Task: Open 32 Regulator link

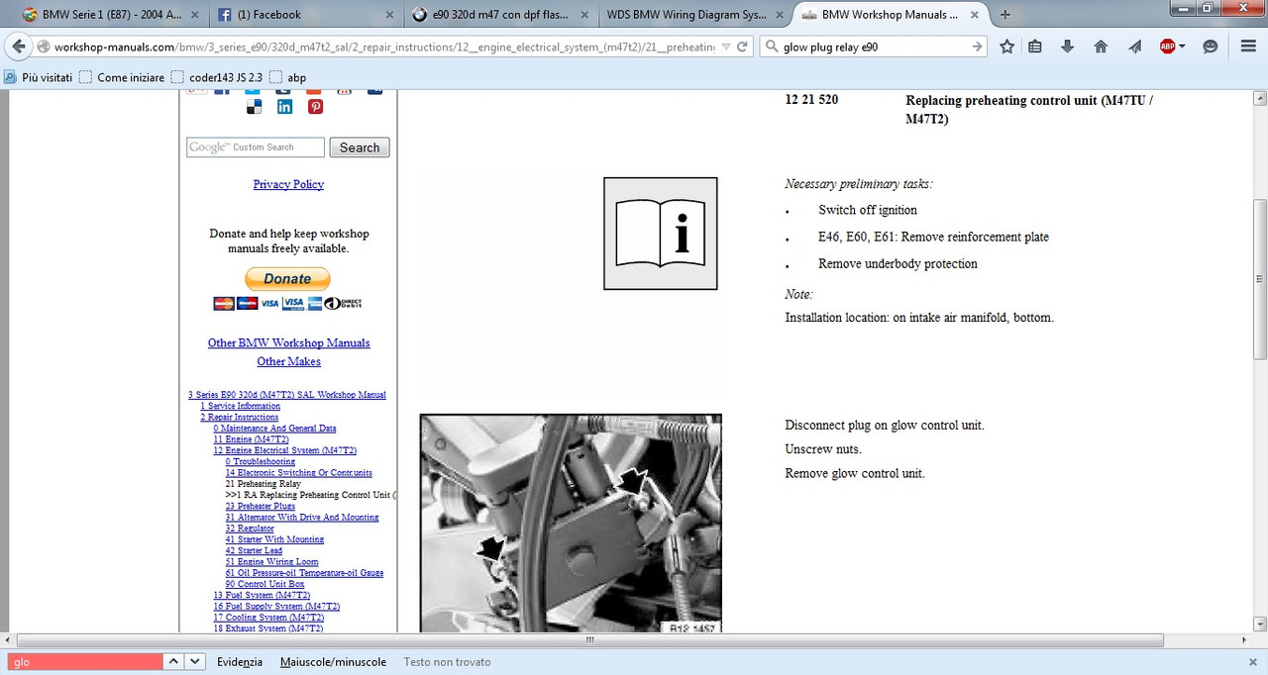Action: (x=250, y=529)
